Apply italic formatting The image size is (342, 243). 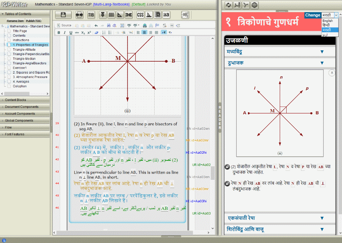point(65,33)
